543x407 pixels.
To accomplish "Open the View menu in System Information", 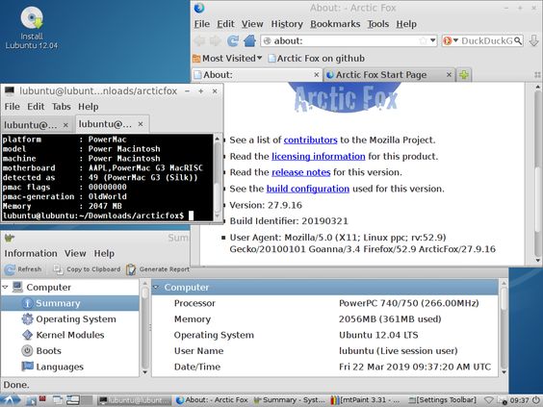I will coord(75,253).
